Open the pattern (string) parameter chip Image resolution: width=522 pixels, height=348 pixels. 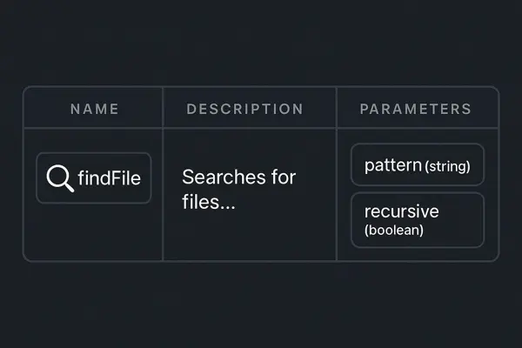tap(417, 165)
